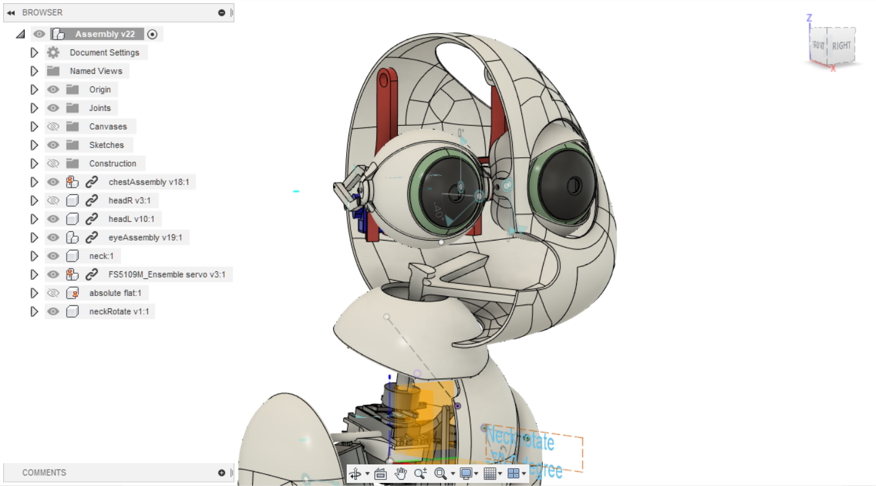Click the Grid and Snaps icon
876x486 pixels.
tap(490, 474)
